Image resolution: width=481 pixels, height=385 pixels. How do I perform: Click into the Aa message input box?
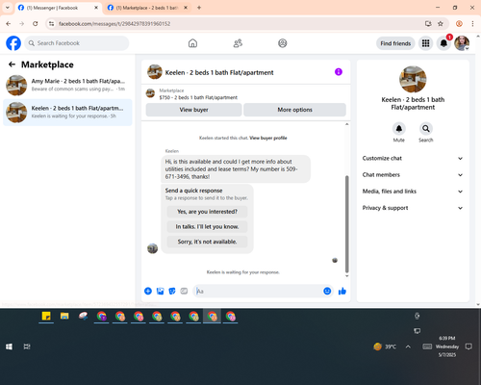[258, 291]
